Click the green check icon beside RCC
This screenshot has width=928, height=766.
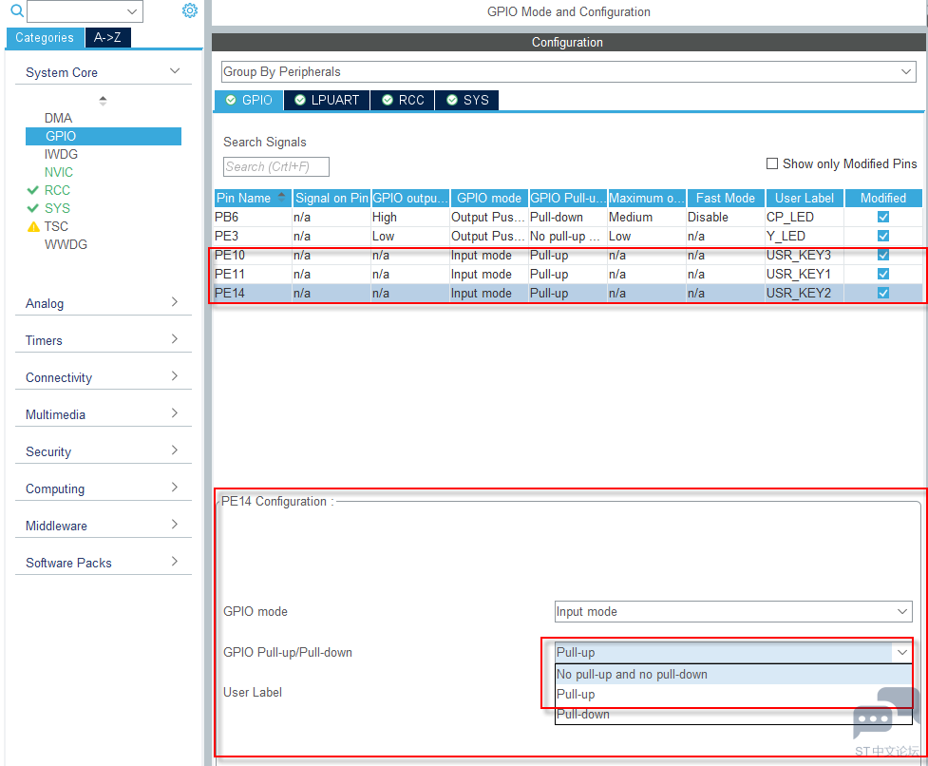(x=32, y=190)
